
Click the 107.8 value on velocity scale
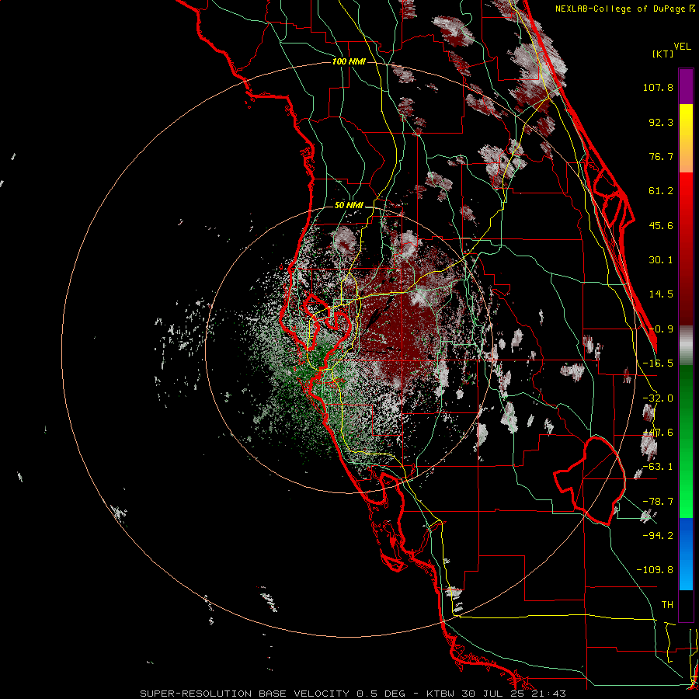[x=658, y=87]
